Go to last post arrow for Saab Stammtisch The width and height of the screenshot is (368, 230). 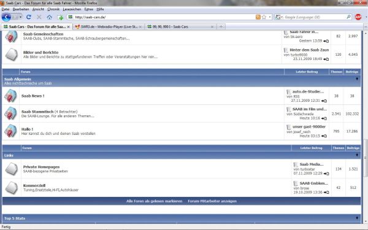324,118
